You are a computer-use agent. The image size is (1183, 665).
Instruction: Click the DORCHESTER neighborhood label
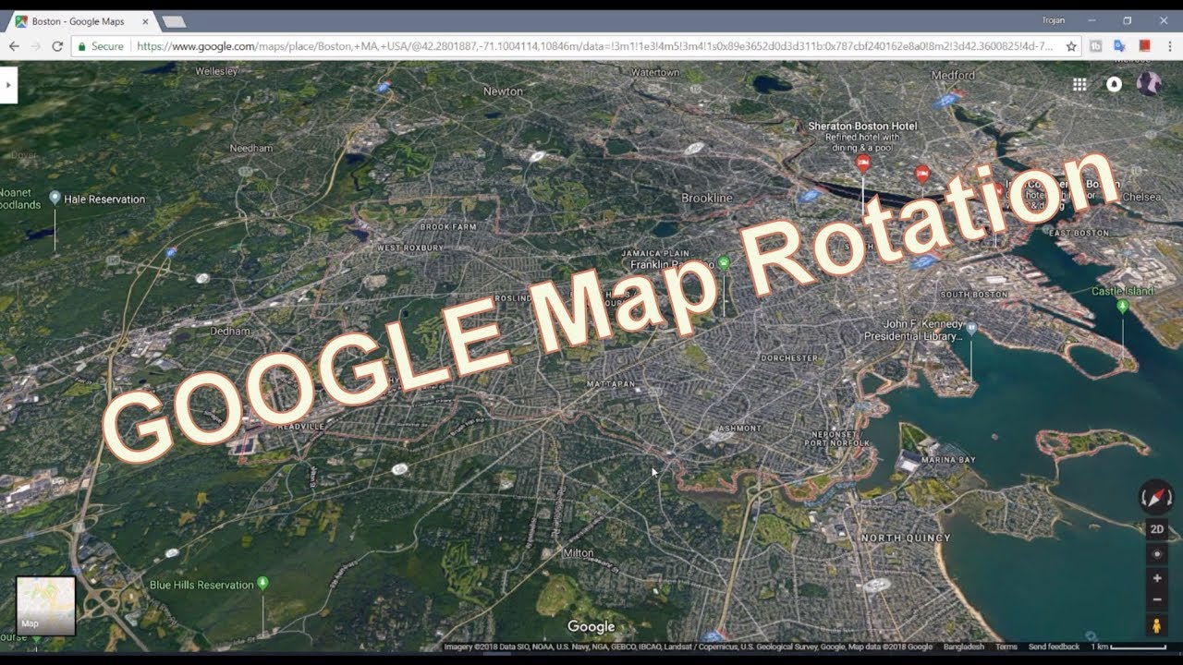coord(789,357)
